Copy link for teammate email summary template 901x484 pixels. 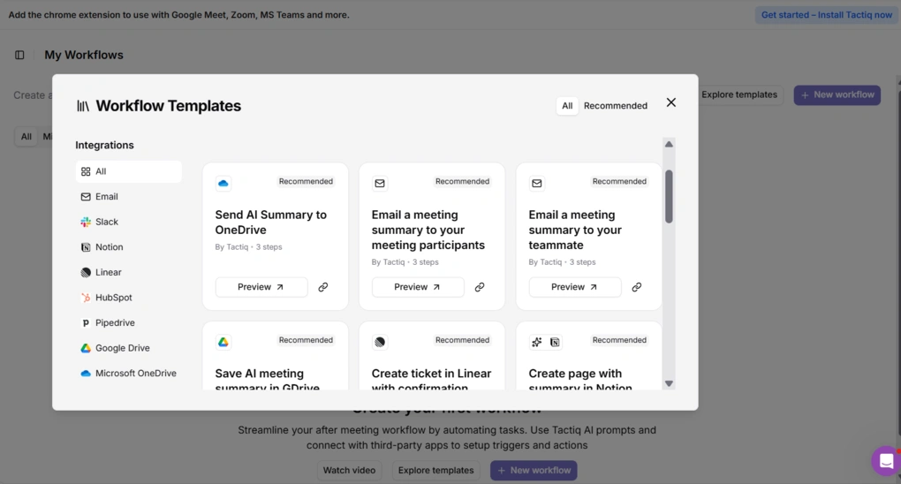coord(636,287)
